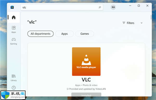
Task: Open the Gaming sidebar section
Action: pyautogui.click(x=14, y=41)
